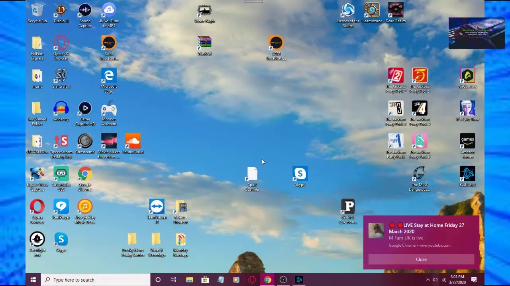This screenshot has height=286, width=510.
Task: Launch StarCraft II
Action: [x=61, y=79]
